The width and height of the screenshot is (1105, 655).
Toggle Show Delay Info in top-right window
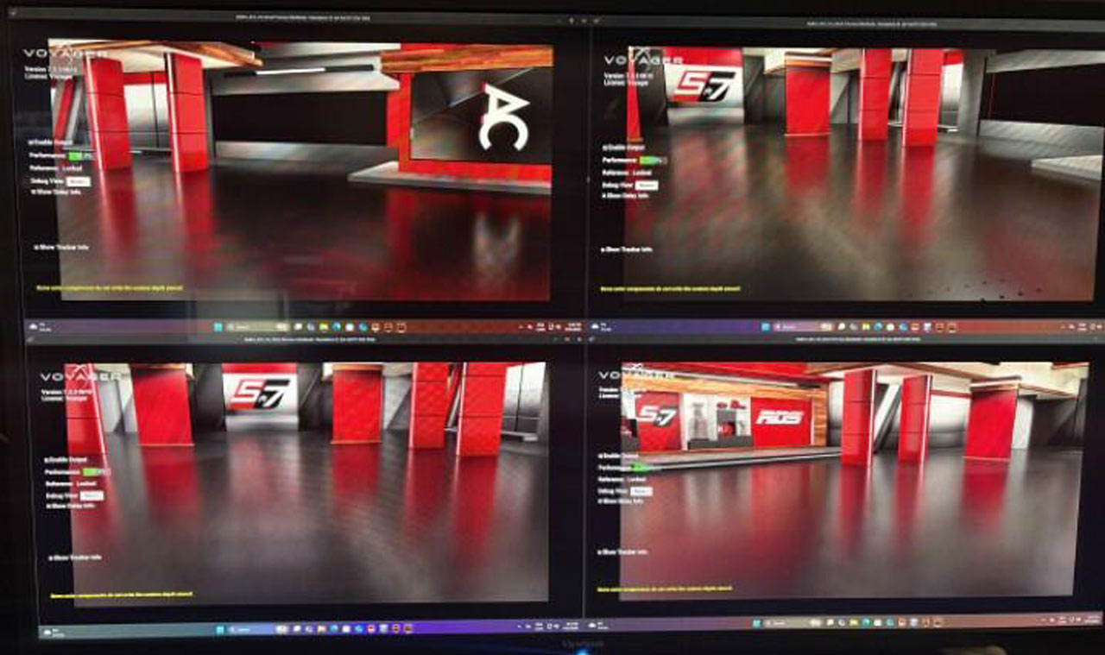[625, 196]
